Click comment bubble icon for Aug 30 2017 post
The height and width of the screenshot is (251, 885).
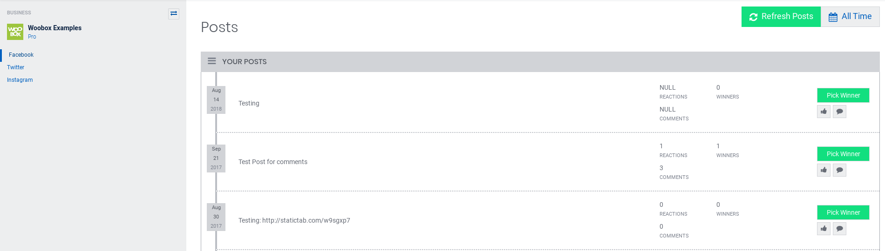pos(839,229)
